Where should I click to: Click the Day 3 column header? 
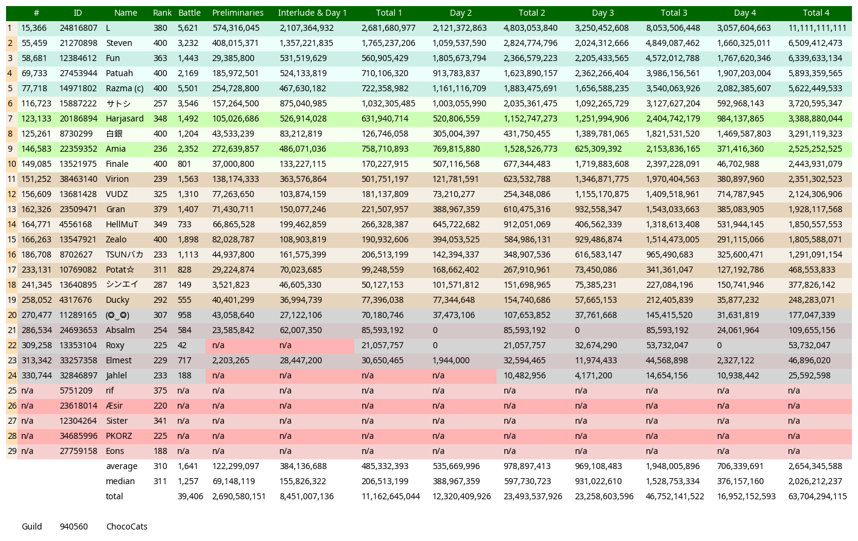603,13
